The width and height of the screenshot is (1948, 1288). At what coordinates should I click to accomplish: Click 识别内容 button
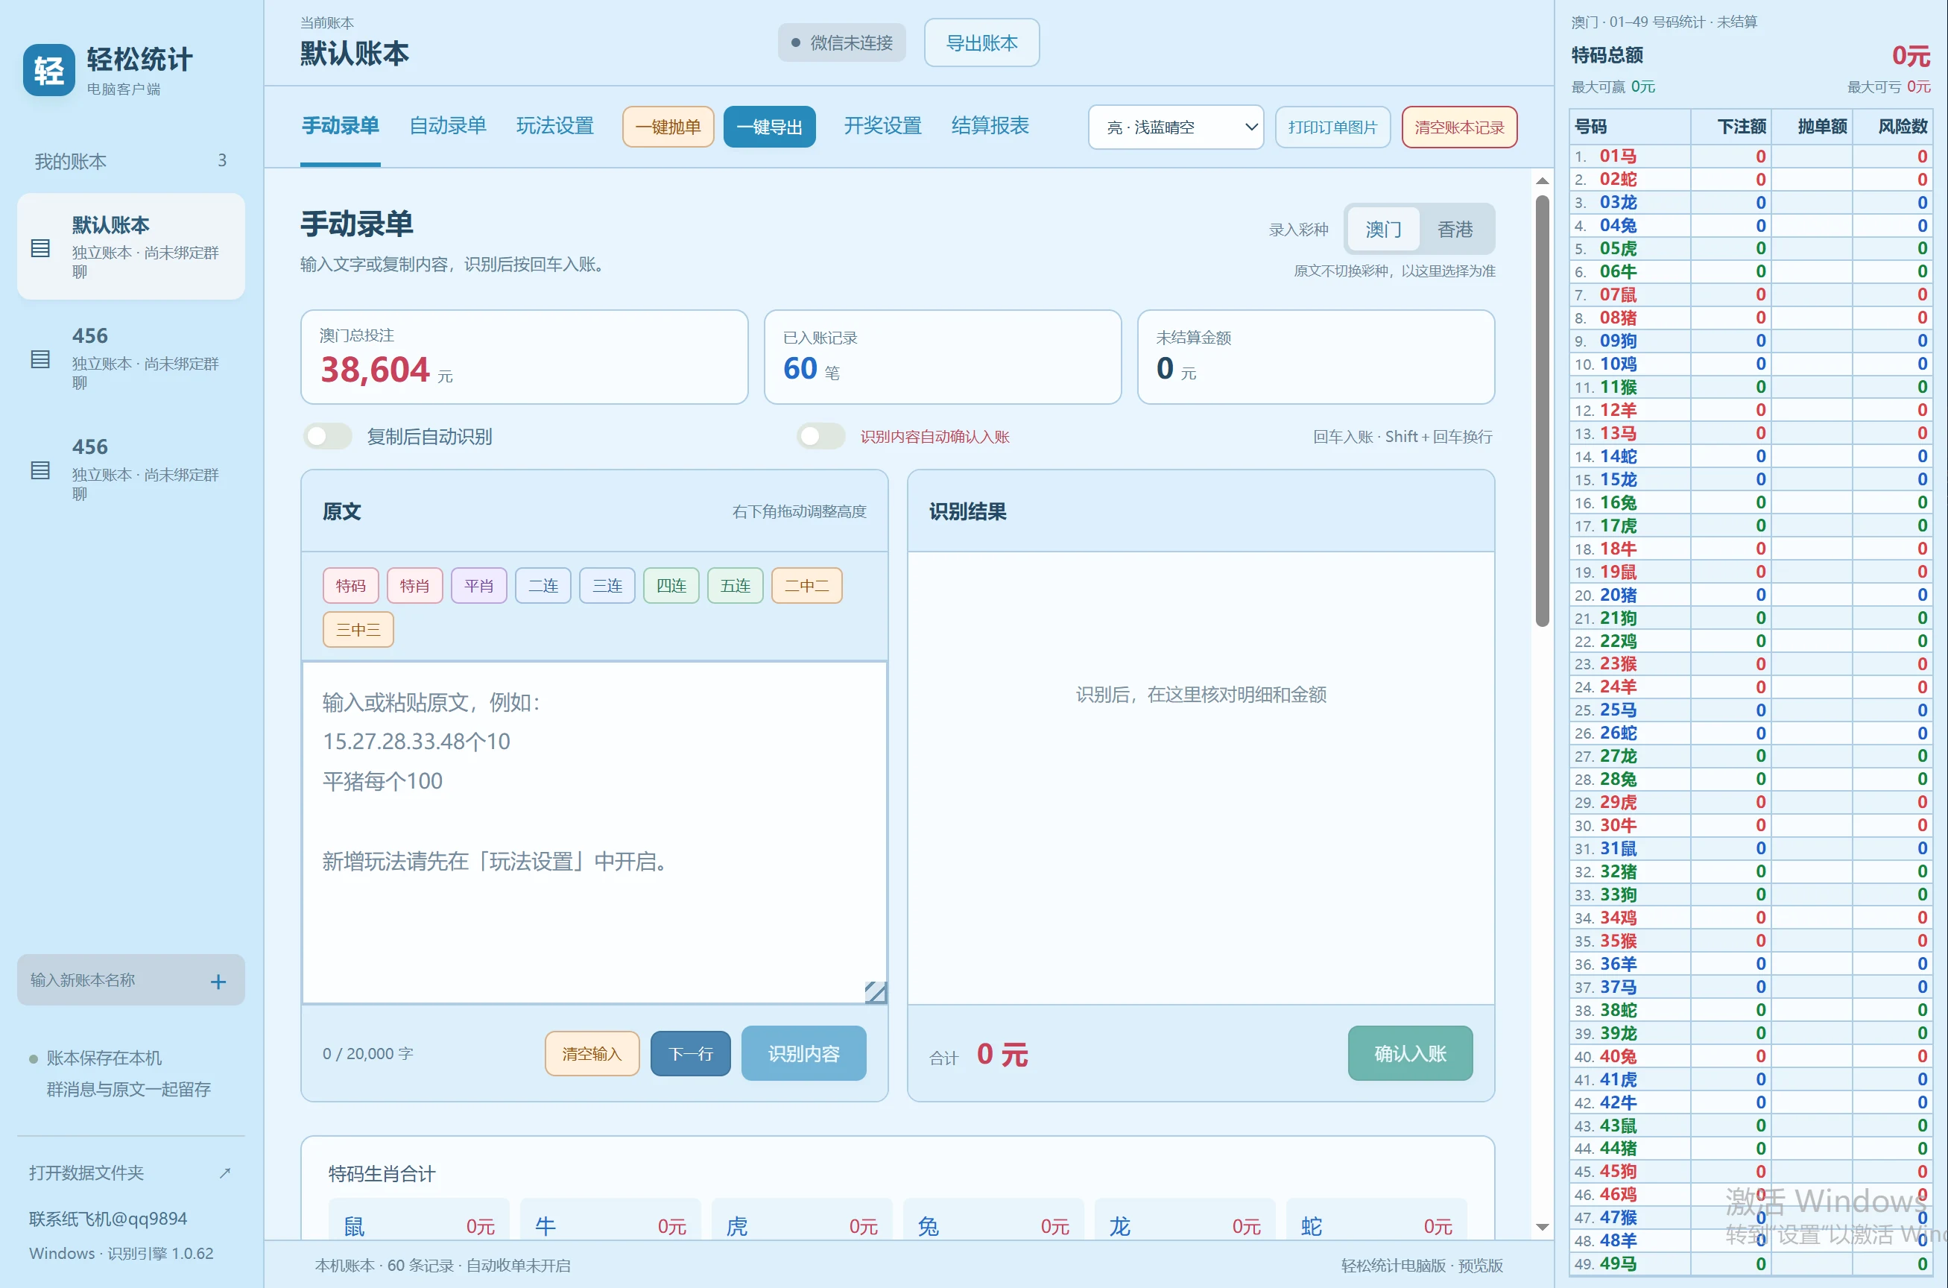click(803, 1054)
